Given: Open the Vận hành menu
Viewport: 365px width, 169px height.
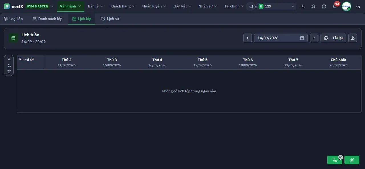Looking at the screenshot, I should click(x=70, y=6).
